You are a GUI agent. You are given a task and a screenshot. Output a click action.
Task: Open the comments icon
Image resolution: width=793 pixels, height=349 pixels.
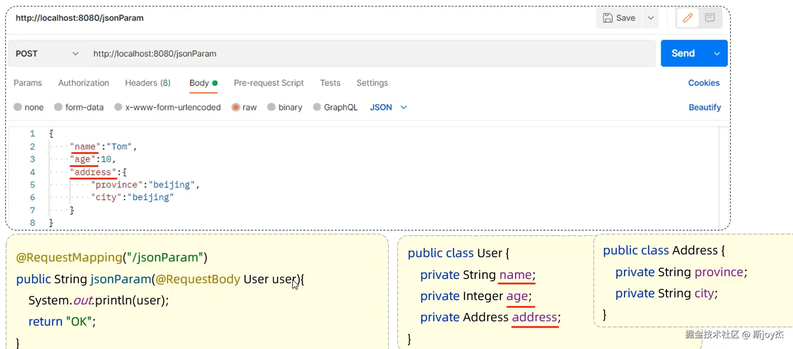[710, 18]
